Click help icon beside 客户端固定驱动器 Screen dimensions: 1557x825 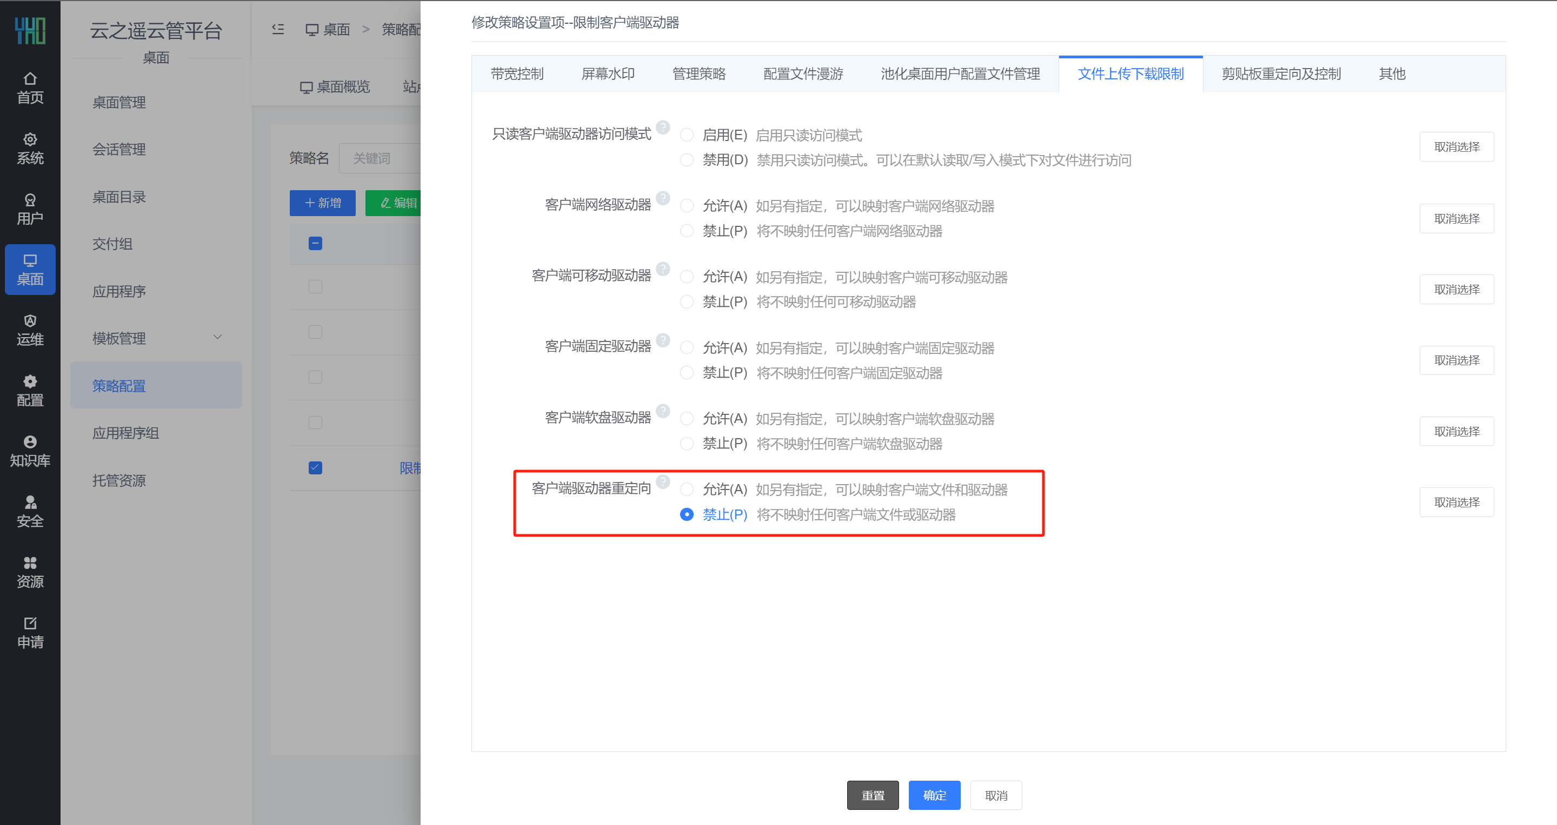point(663,340)
